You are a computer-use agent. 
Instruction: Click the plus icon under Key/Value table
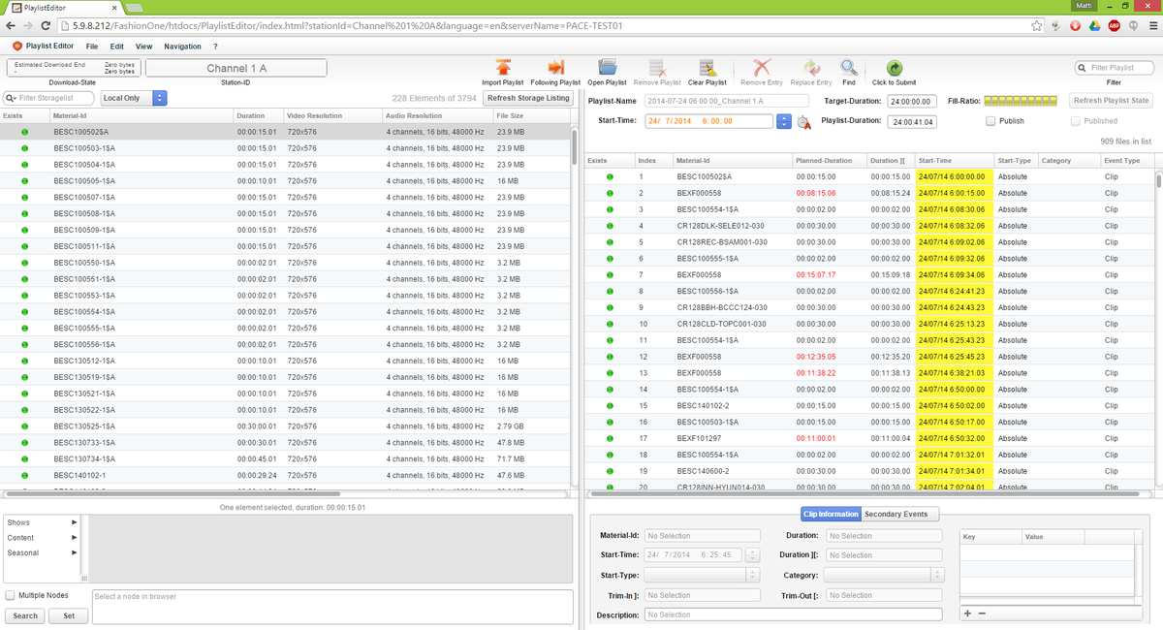(x=967, y=613)
